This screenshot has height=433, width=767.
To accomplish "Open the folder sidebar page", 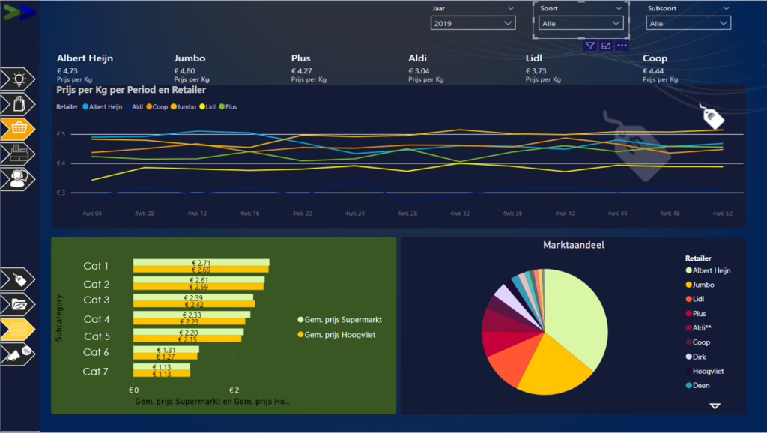I will [18, 304].
